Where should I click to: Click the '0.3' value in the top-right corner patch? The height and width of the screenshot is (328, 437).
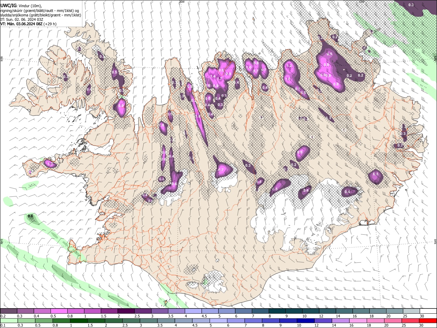pos(411,5)
